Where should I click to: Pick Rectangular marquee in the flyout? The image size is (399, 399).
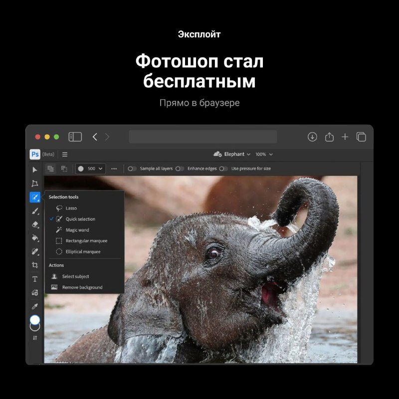86,241
